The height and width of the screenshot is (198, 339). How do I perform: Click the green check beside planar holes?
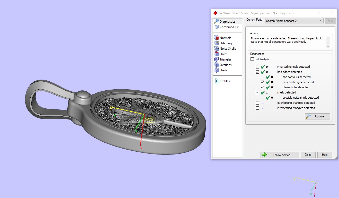[x=268, y=87]
